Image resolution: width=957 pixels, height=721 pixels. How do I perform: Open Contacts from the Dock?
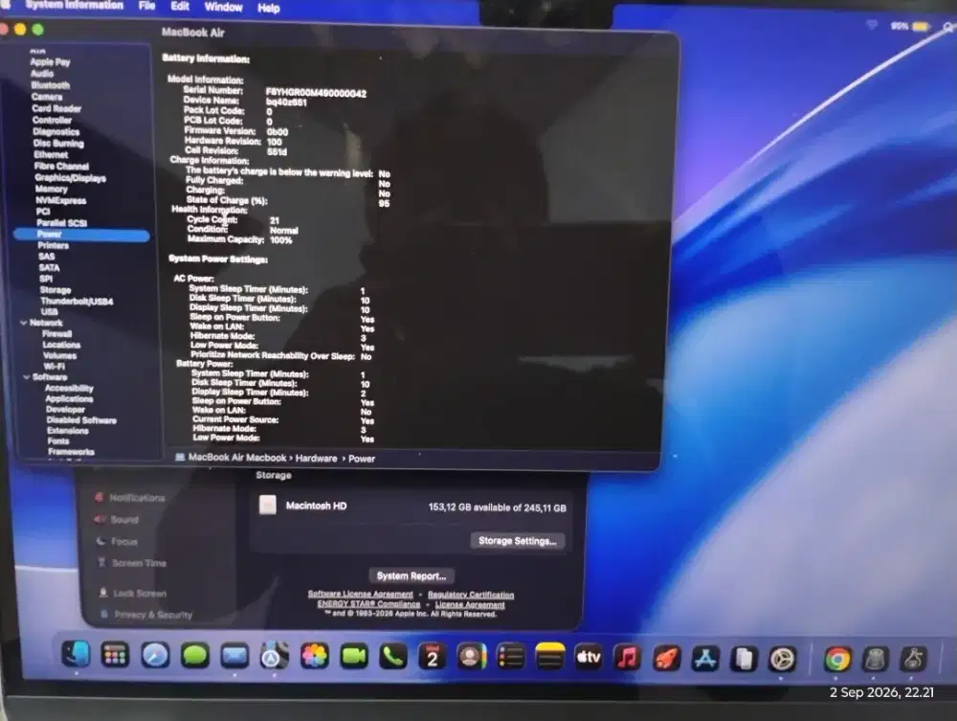471,658
